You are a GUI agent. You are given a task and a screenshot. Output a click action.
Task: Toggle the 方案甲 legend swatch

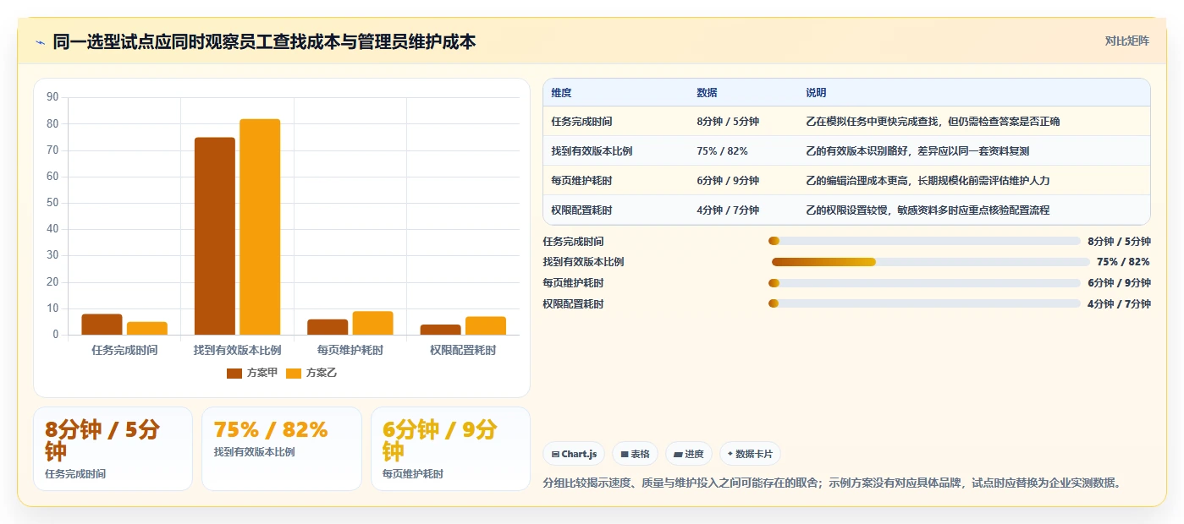pyautogui.click(x=234, y=373)
